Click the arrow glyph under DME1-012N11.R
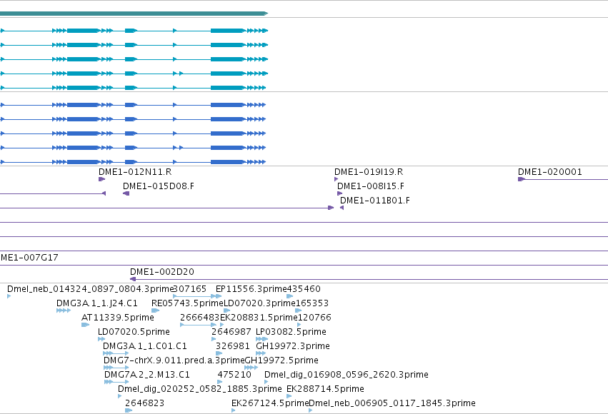This screenshot has width=608, height=414. 101,179
